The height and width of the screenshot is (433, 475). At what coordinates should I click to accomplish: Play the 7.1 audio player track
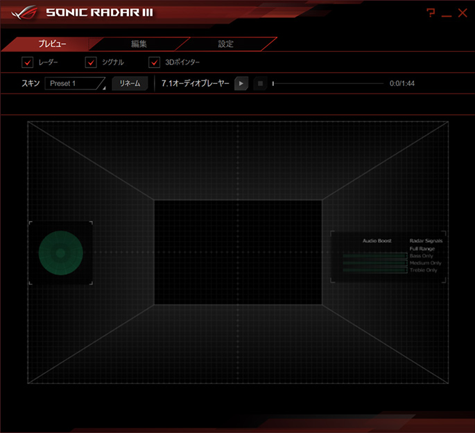[241, 84]
